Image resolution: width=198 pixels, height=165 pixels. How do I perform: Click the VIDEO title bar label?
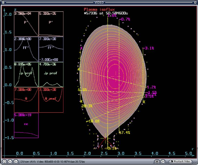pos(99,2)
